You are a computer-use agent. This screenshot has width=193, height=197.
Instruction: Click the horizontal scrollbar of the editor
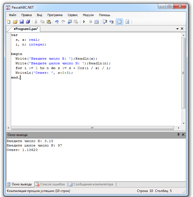click(92, 128)
